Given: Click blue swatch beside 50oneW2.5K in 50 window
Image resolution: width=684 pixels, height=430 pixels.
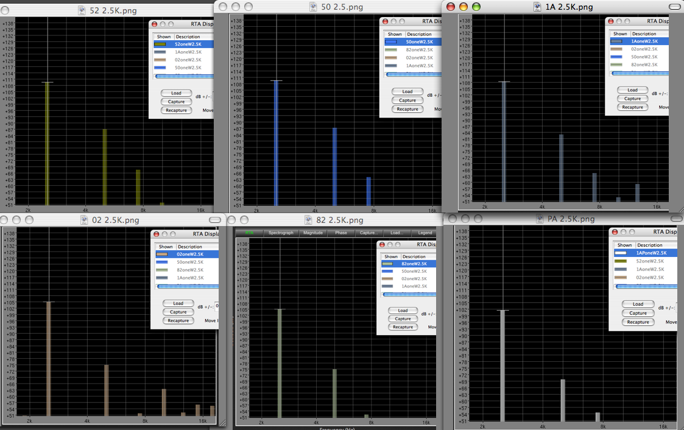Looking at the screenshot, I should tap(391, 42).
